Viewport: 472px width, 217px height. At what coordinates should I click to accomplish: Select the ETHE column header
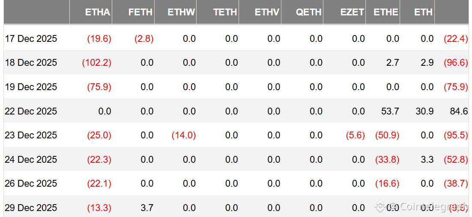click(x=385, y=12)
